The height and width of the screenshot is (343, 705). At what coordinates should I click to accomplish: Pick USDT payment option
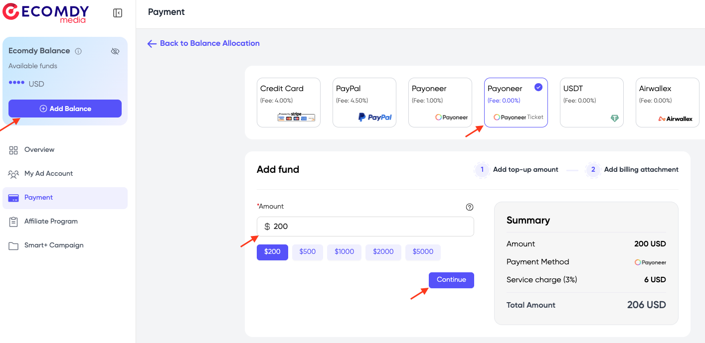pos(591,103)
